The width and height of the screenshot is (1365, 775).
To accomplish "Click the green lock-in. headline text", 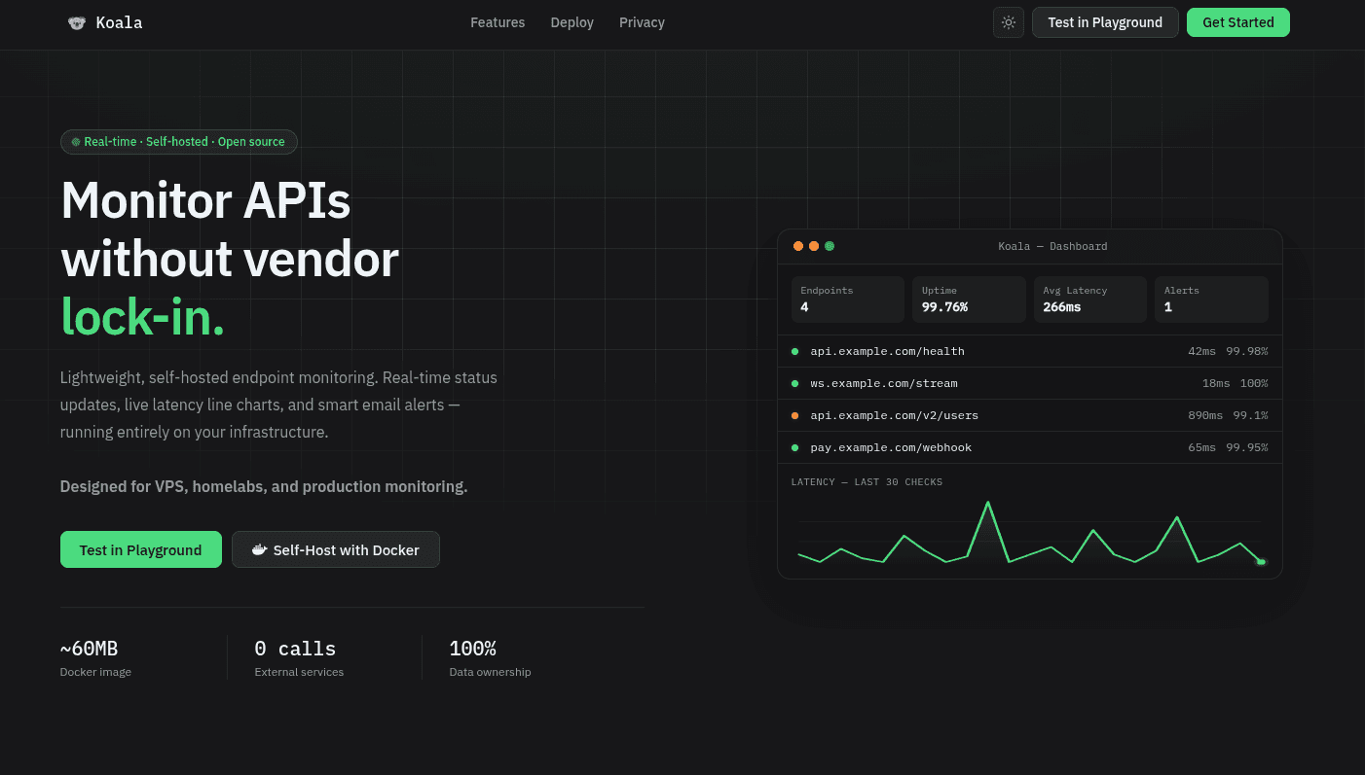I will 142,317.
